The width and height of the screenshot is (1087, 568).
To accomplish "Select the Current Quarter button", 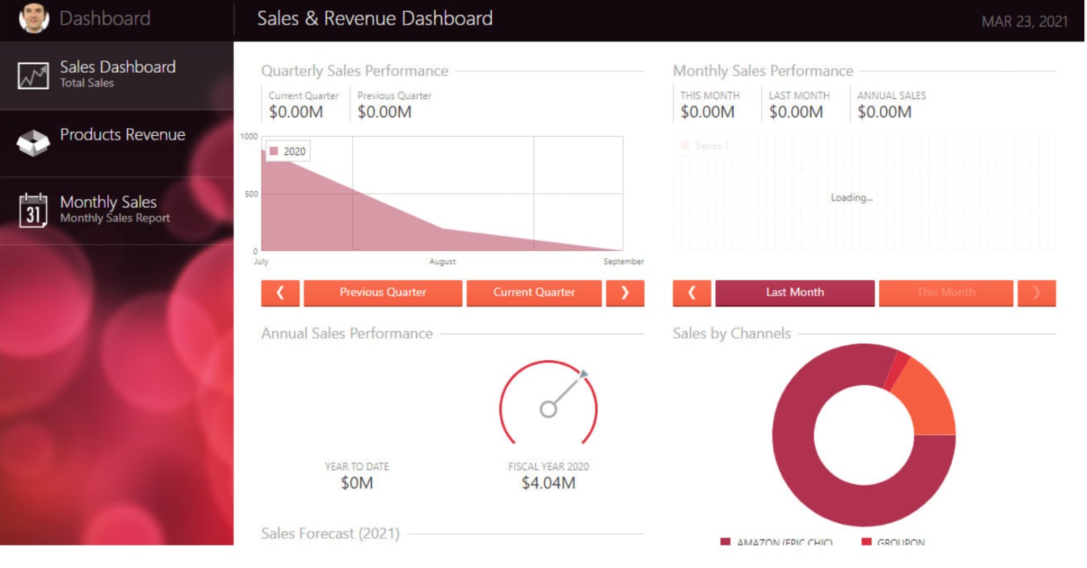I will (x=534, y=293).
